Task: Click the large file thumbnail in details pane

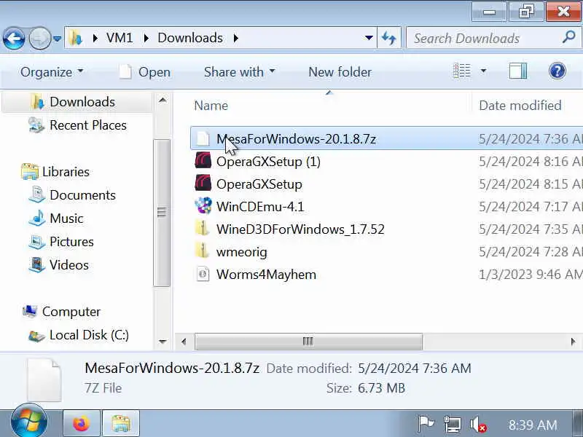Action: coord(44,379)
